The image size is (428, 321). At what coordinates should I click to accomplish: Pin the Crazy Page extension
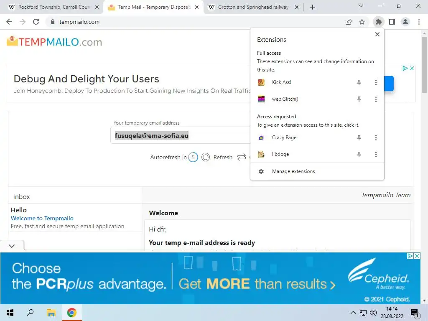tap(359, 138)
